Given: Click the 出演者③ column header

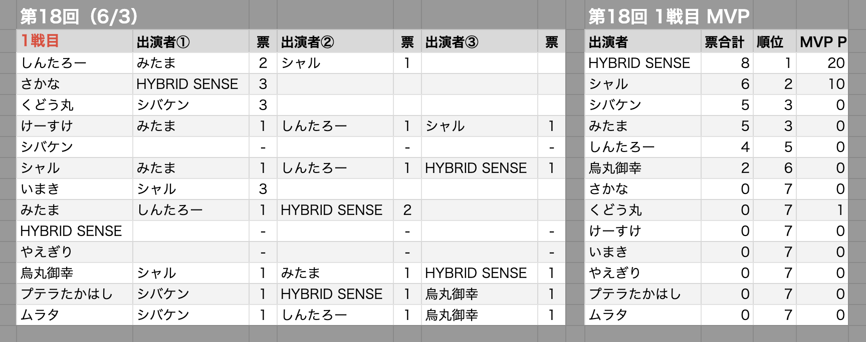Looking at the screenshot, I should [x=452, y=42].
